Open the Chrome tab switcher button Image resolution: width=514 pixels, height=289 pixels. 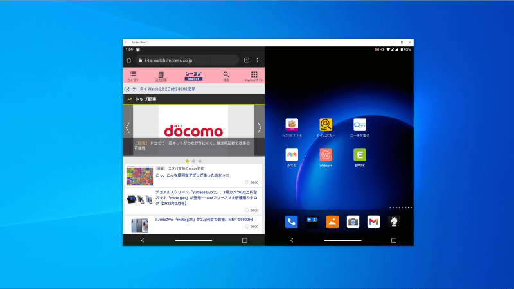(x=247, y=60)
